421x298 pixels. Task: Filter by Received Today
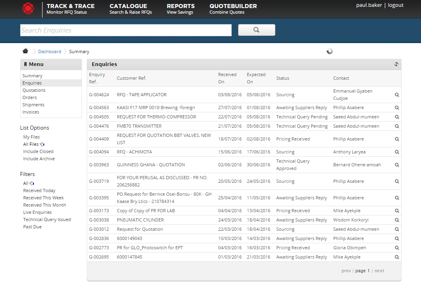[39, 190]
